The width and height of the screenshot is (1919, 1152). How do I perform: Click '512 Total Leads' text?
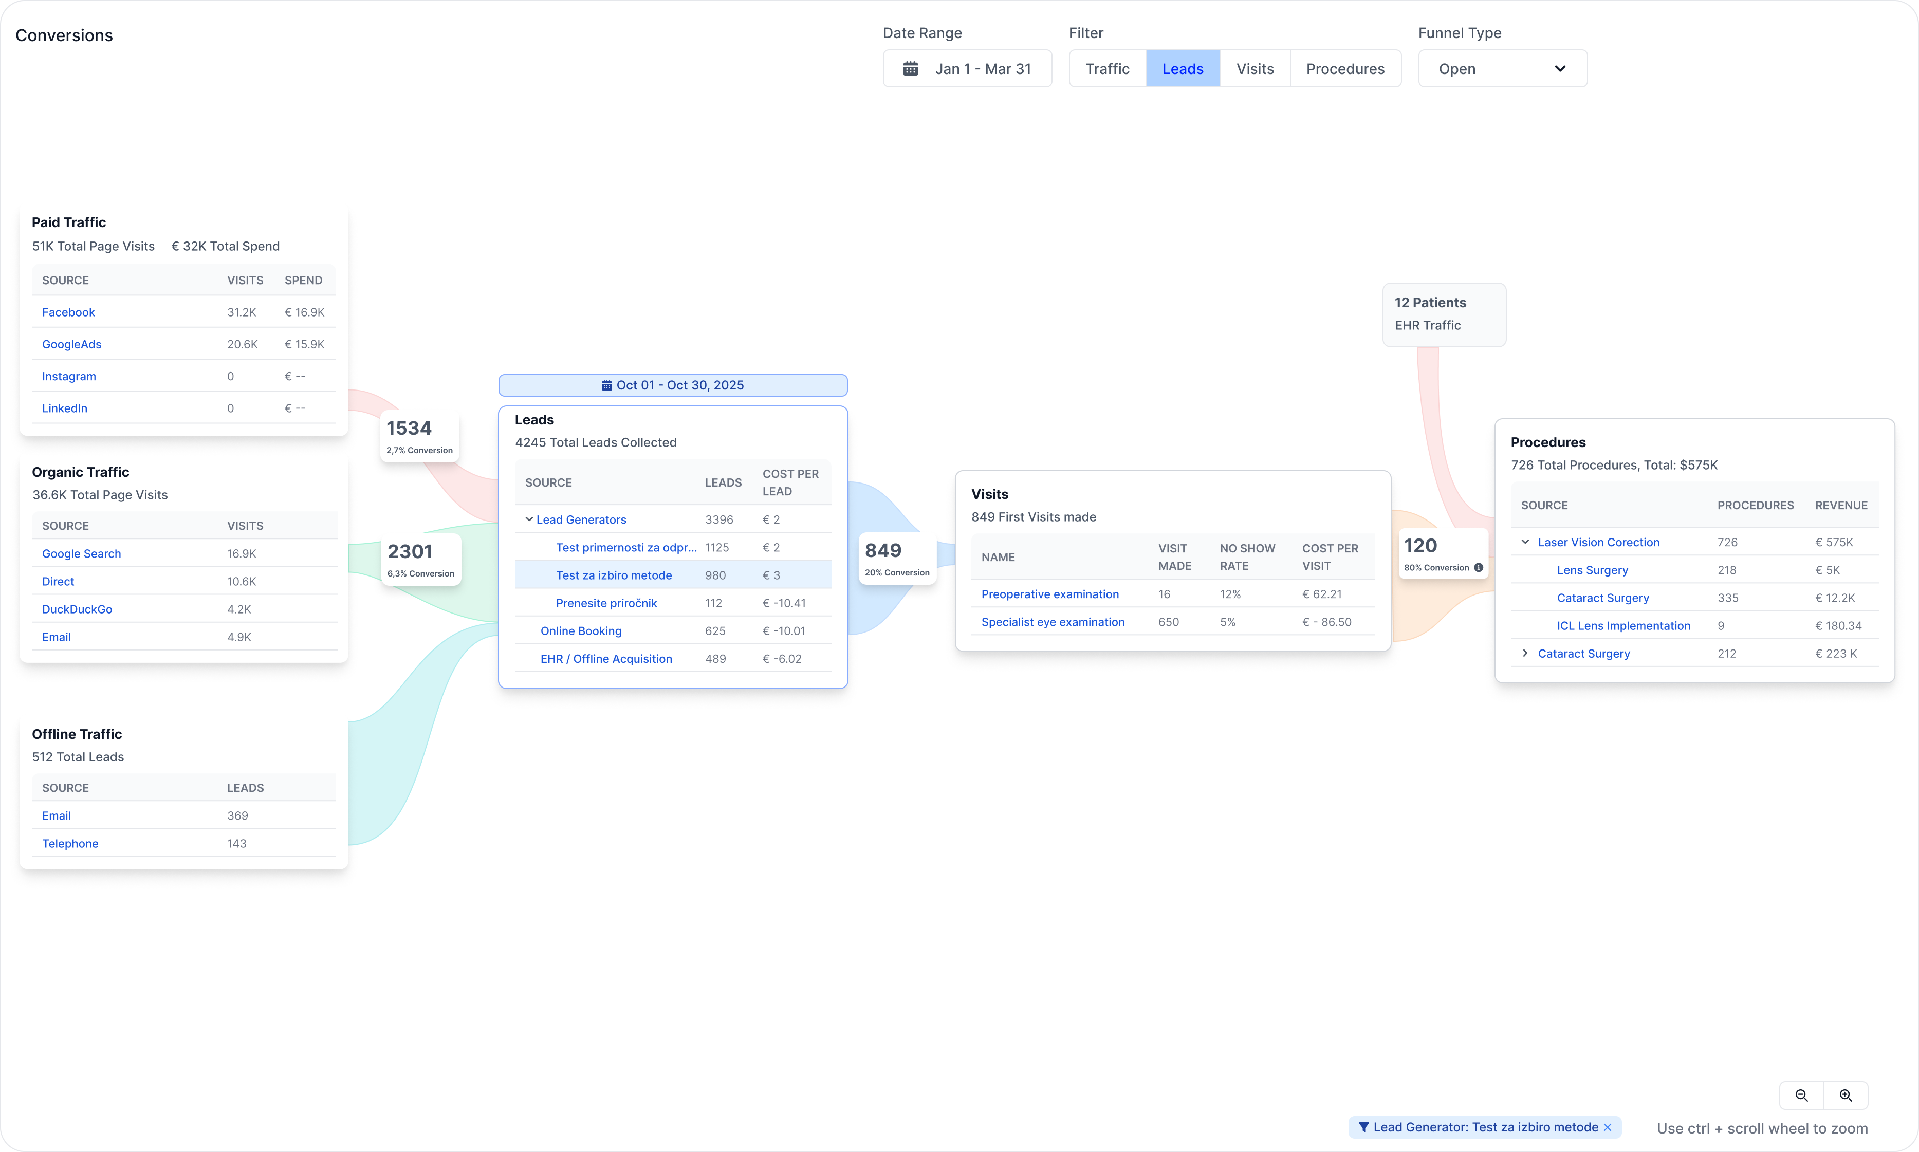tap(78, 757)
